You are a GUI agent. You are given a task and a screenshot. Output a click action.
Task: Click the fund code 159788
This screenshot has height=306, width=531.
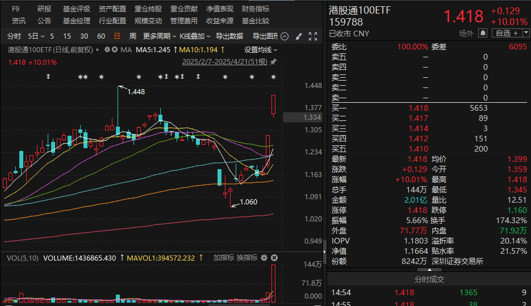[346, 22]
